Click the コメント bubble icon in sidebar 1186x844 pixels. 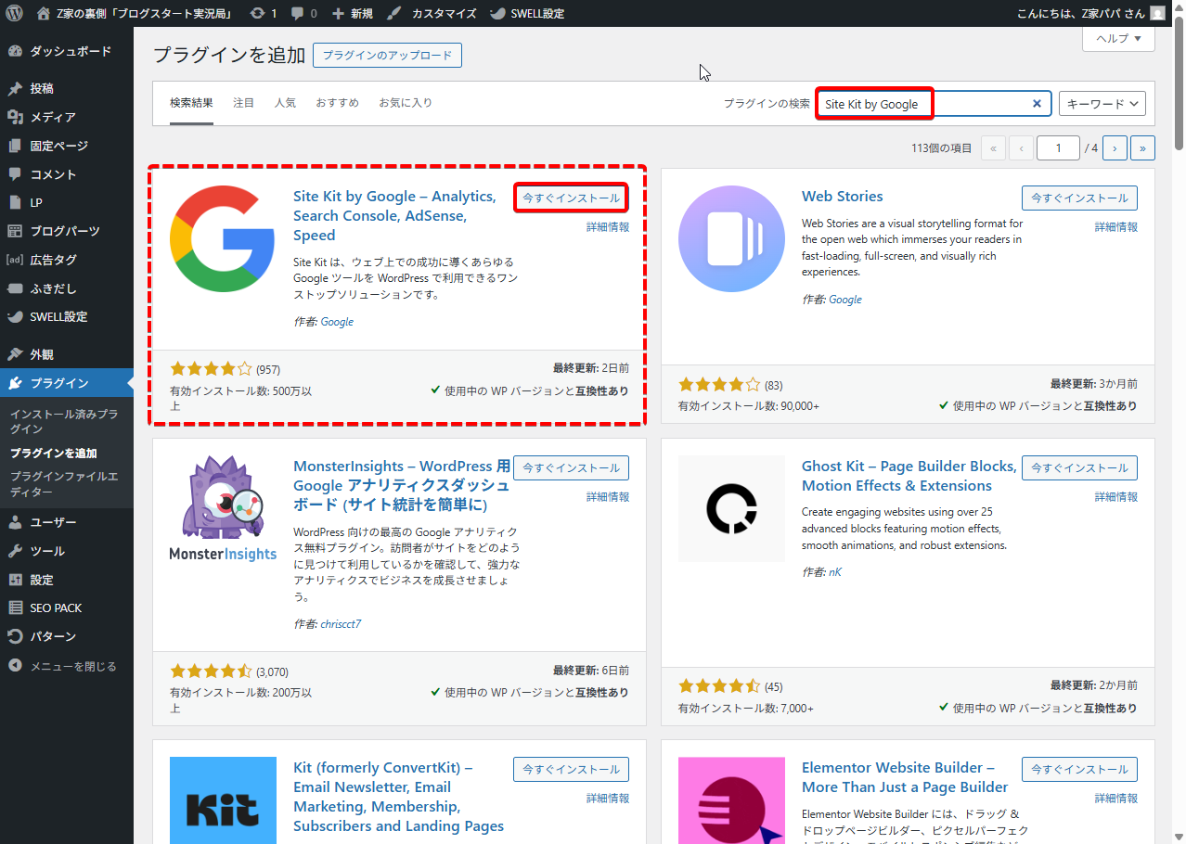pyautogui.click(x=15, y=174)
